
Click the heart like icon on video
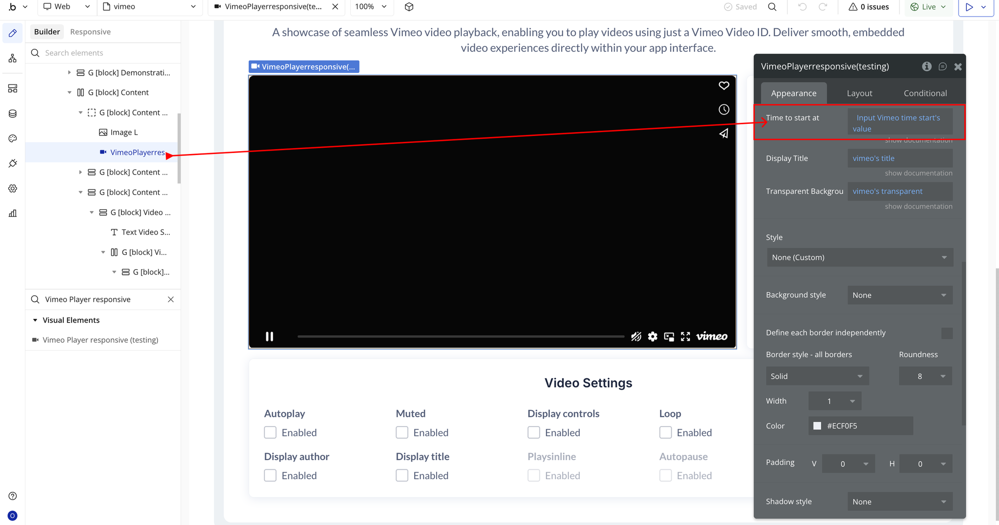[x=724, y=86]
